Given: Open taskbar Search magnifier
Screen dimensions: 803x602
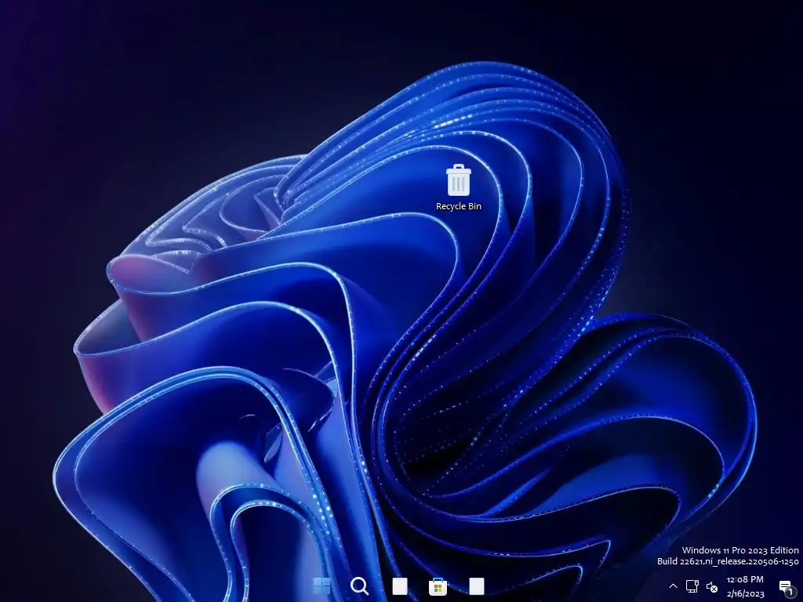Looking at the screenshot, I should point(359,586).
